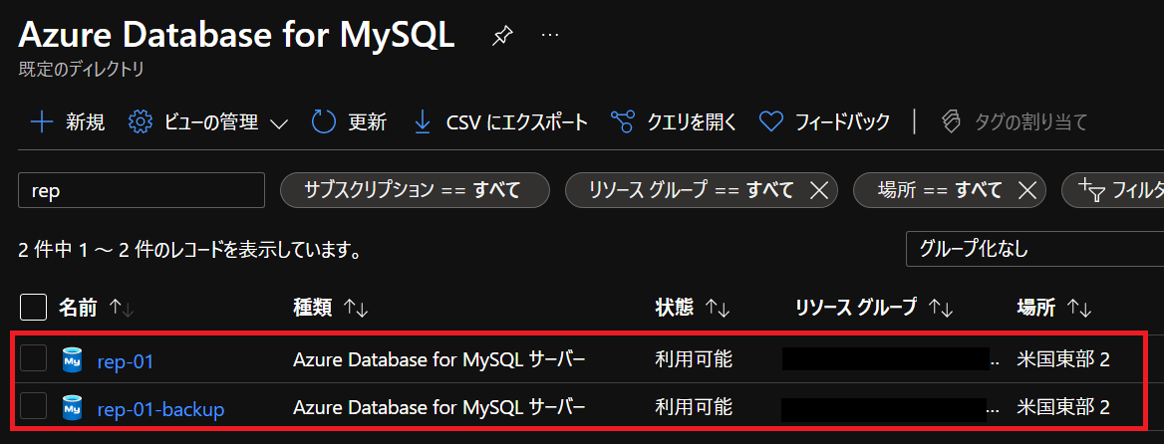This screenshot has height=444, width=1164.
Task: Sort by the 場所 column
Action: 1054,307
